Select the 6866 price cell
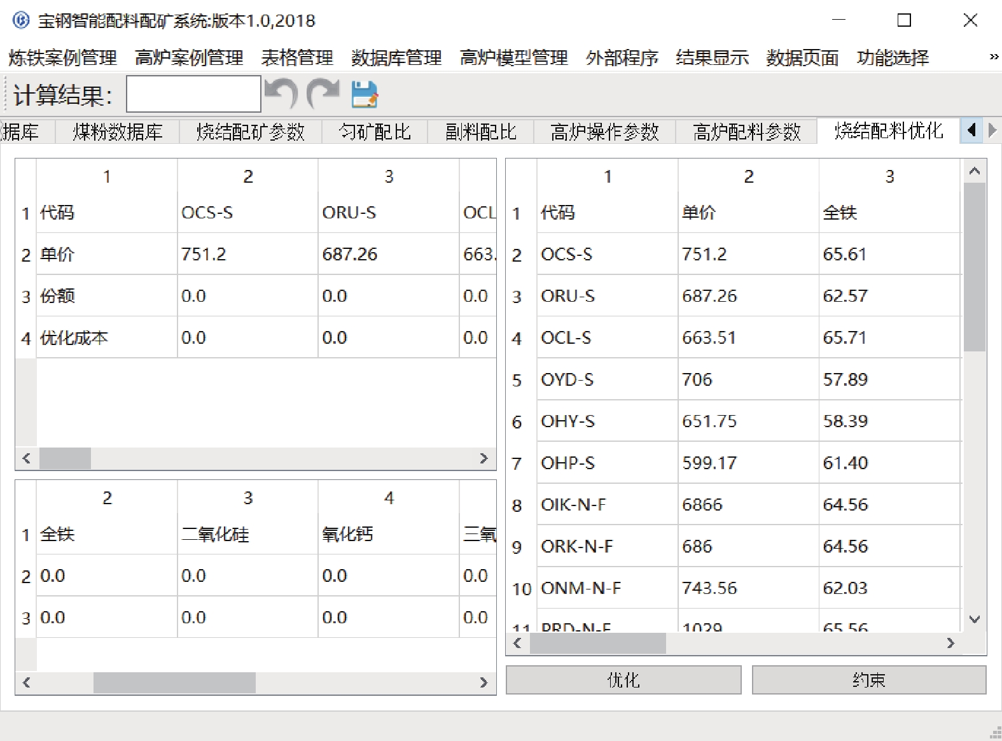1002x741 pixels. click(x=748, y=504)
